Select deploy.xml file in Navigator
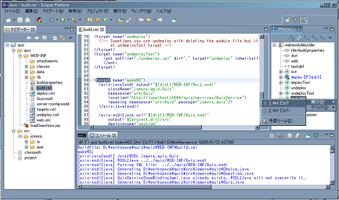Image resolution: width=339 pixels, height=200 pixels. click(x=46, y=94)
